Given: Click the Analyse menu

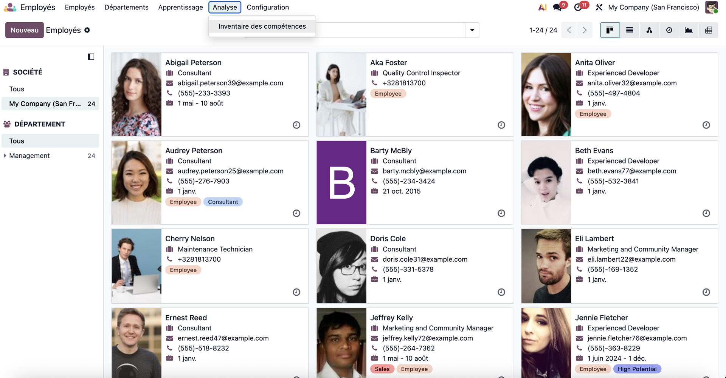Looking at the screenshot, I should tap(225, 7).
